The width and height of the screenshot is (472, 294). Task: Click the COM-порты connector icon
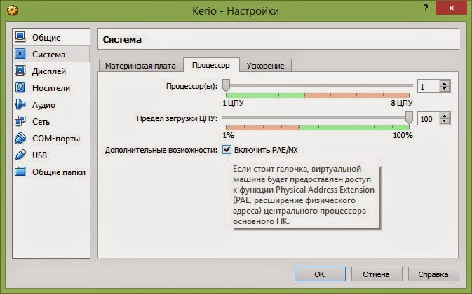pos(20,138)
